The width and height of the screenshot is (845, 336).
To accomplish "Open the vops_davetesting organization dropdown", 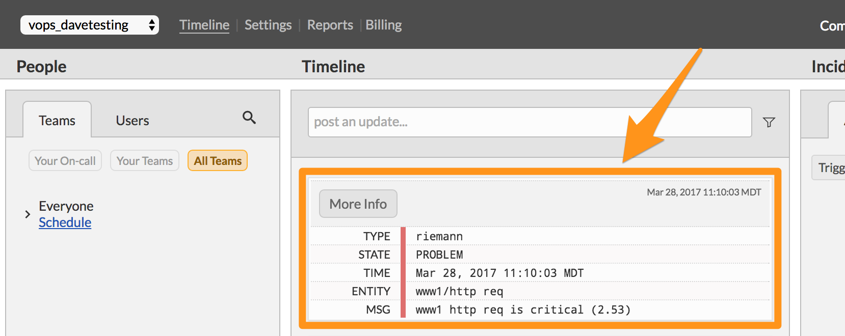I will 89,24.
